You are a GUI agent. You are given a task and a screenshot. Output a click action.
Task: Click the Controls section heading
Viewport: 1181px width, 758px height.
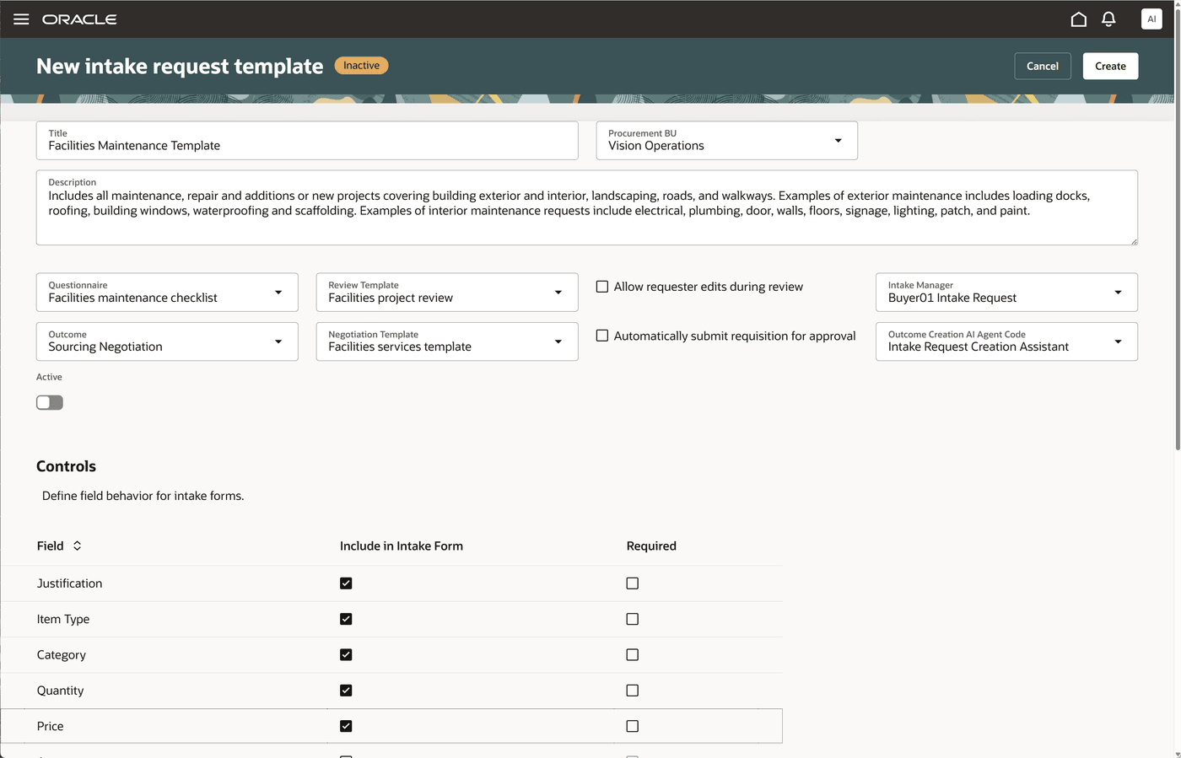click(x=66, y=466)
